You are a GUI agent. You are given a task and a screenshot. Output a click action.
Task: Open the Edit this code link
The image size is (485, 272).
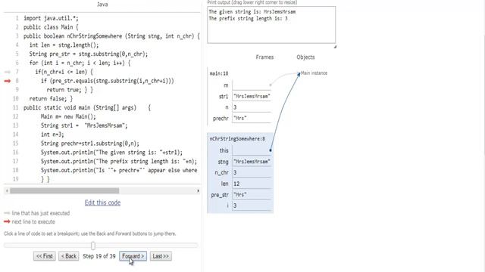(x=103, y=202)
